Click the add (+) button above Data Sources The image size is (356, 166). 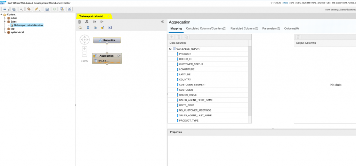tap(172, 37)
